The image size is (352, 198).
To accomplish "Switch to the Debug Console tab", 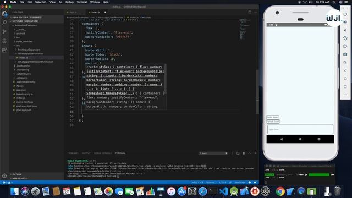I will (103, 153).
